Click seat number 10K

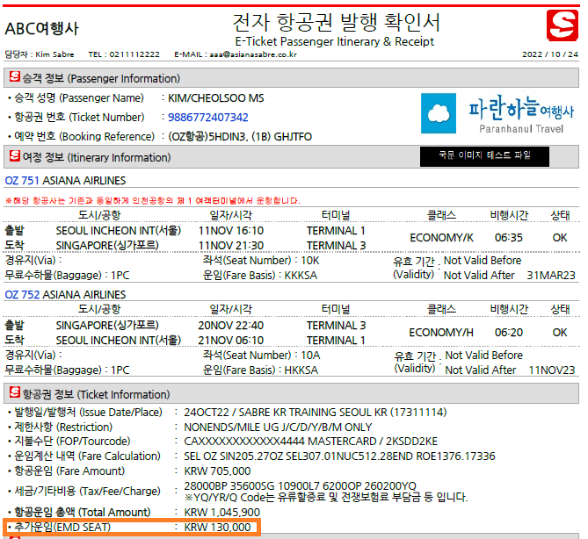tap(309, 261)
